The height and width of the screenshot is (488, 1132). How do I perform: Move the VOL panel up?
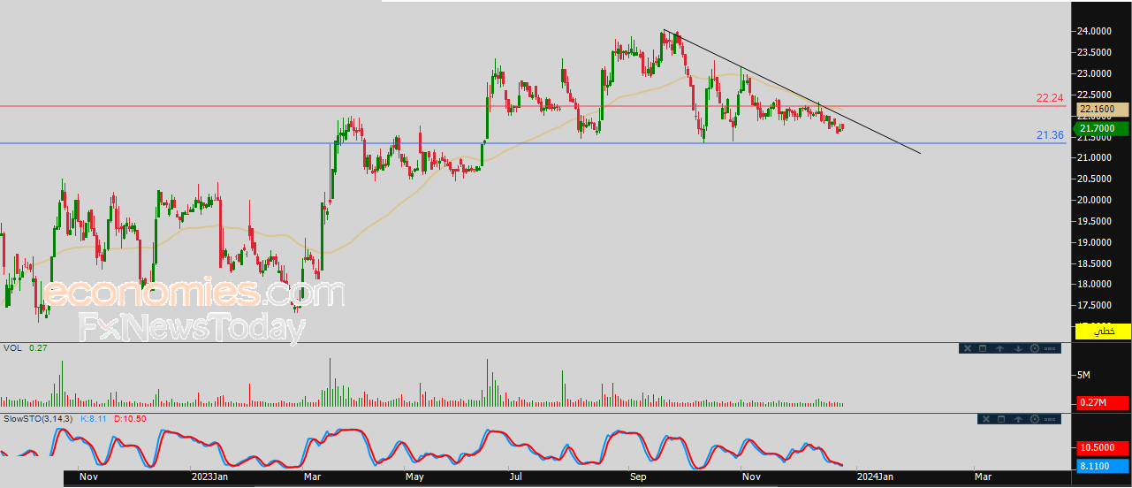coord(999,348)
